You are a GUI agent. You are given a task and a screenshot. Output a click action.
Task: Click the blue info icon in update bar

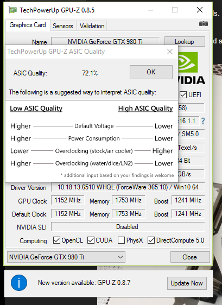(x=19, y=283)
